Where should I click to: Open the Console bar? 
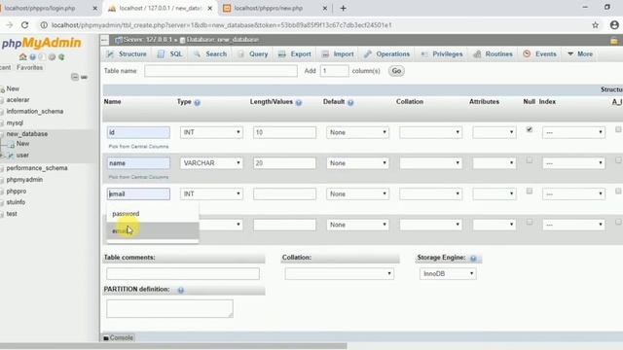[119, 337]
